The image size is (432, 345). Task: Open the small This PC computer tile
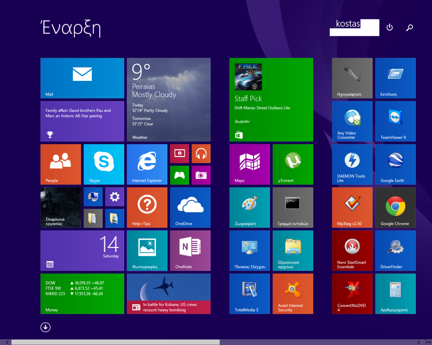[x=93, y=197]
